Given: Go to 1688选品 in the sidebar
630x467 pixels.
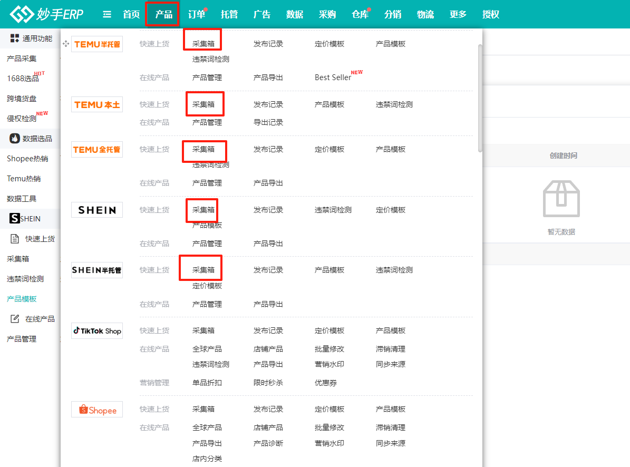Looking at the screenshot, I should 23,79.
